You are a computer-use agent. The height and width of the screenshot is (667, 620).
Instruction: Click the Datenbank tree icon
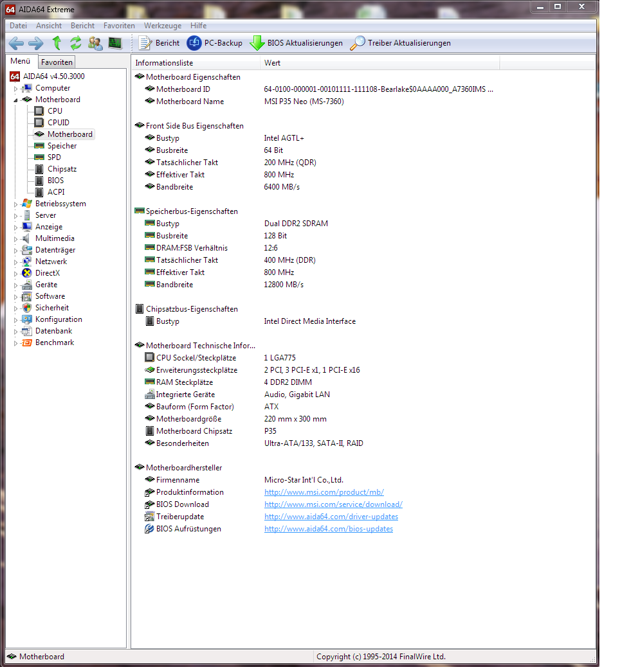pyautogui.click(x=27, y=331)
